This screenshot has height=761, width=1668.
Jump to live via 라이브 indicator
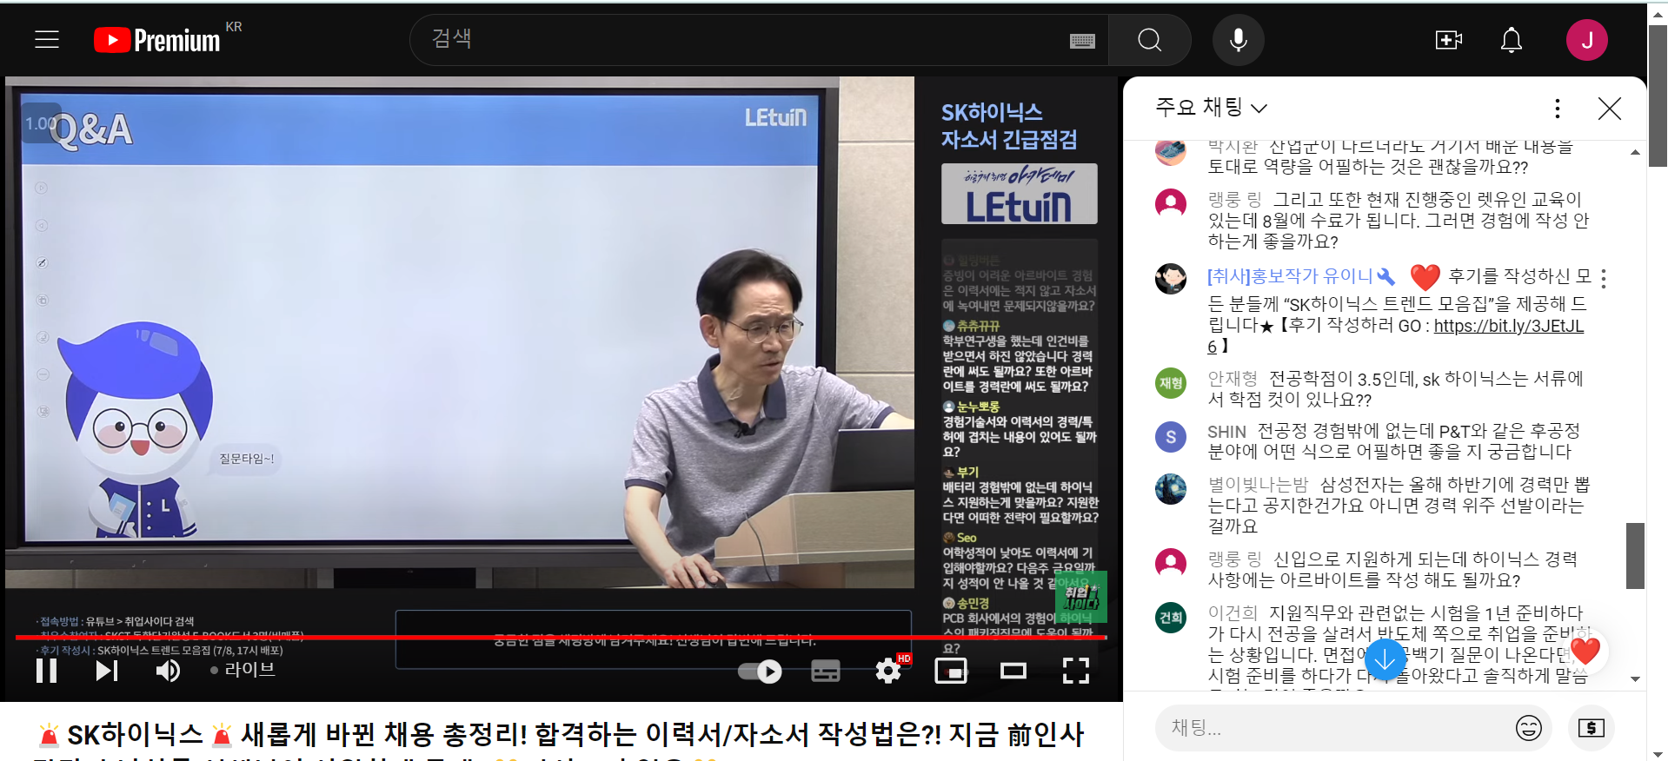pos(243,670)
